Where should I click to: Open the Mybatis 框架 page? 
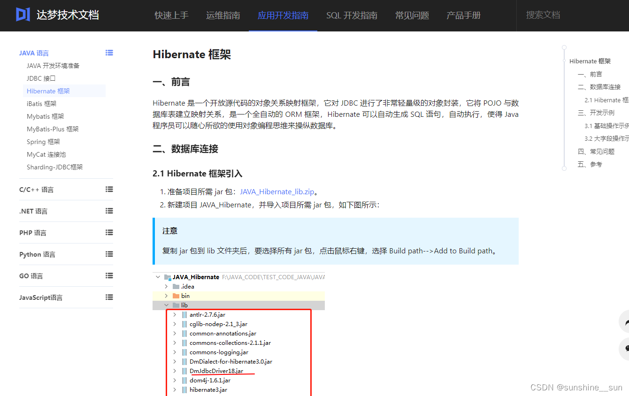point(46,116)
